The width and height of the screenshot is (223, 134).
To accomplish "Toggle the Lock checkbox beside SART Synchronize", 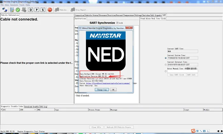I will (117, 23).
